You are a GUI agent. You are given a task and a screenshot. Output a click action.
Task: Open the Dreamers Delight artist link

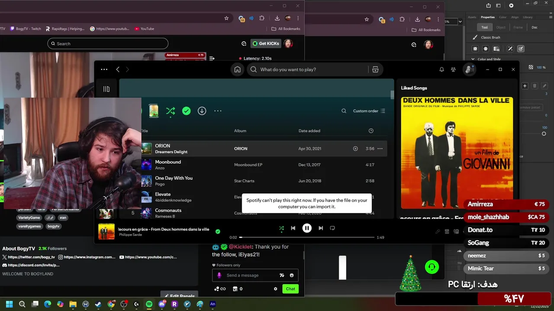point(171,152)
